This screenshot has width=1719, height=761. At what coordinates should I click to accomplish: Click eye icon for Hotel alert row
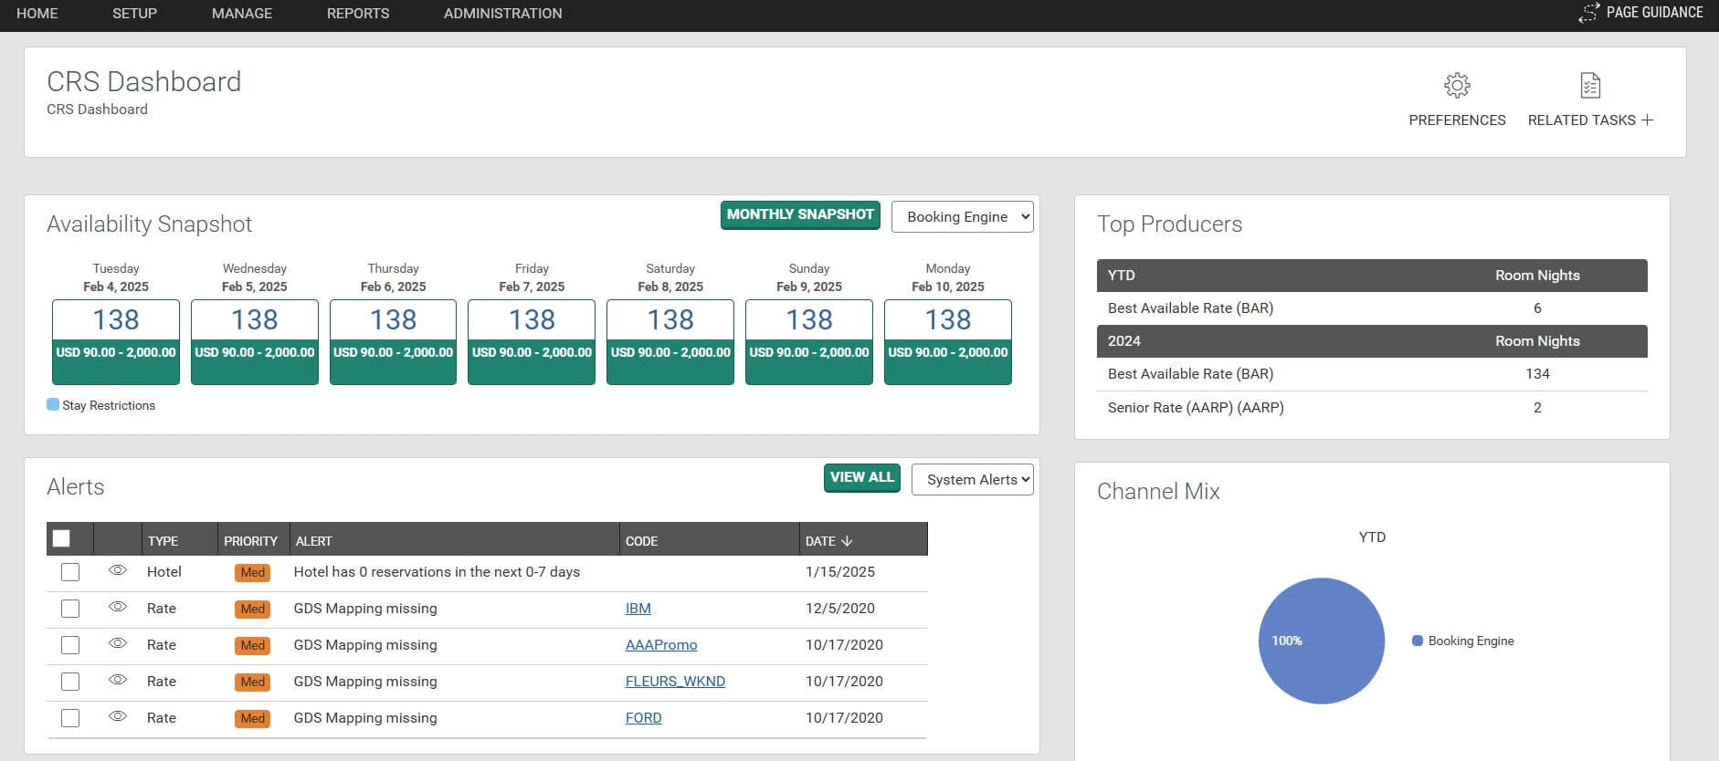click(x=118, y=570)
